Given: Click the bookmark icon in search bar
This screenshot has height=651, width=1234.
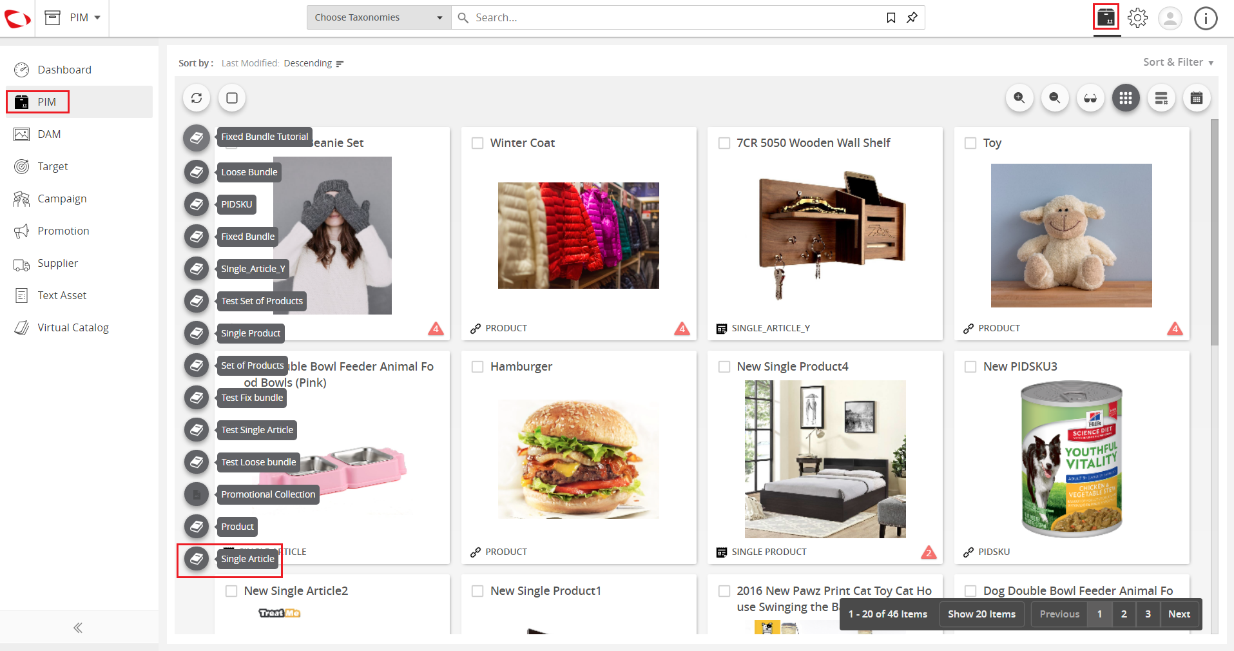Looking at the screenshot, I should click(891, 17).
